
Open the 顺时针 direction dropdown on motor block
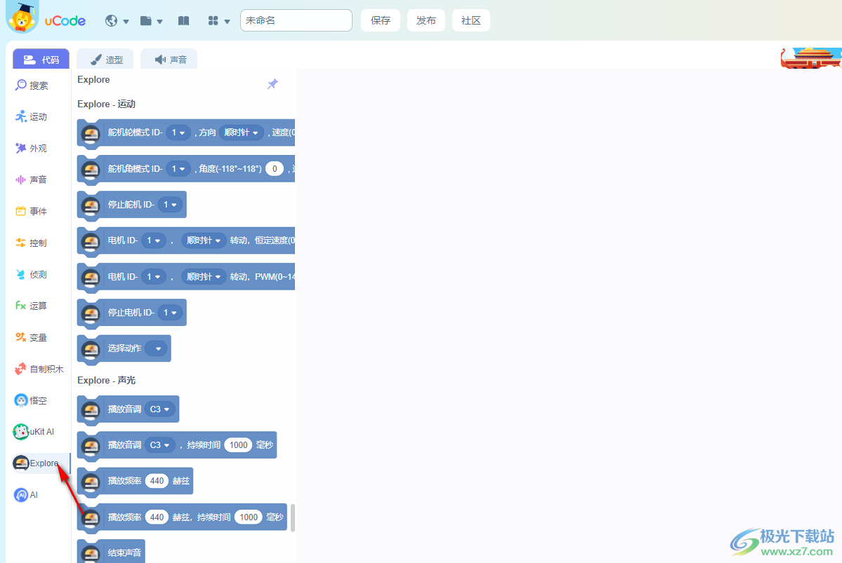pyautogui.click(x=203, y=240)
